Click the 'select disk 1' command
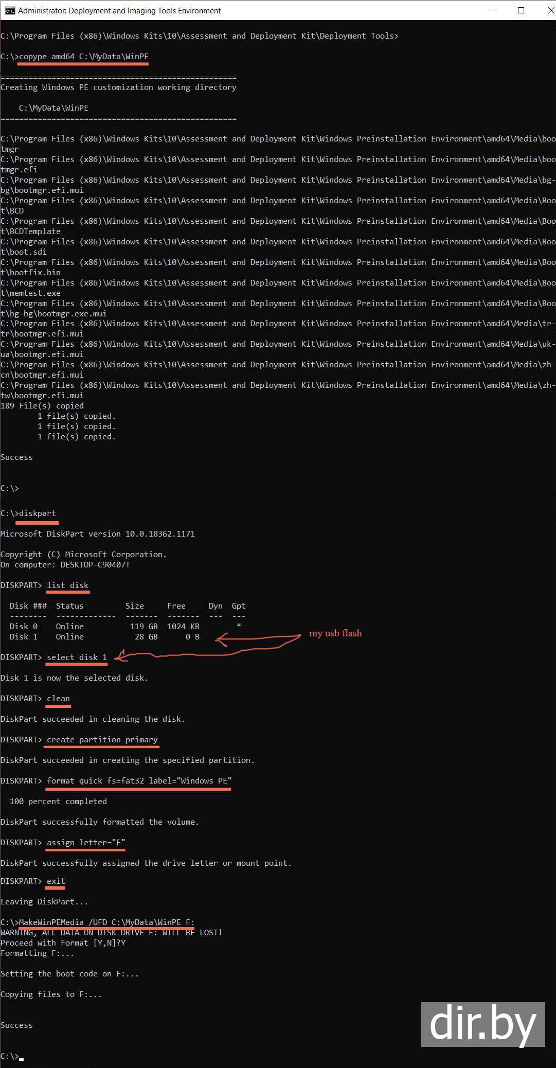The height and width of the screenshot is (1068, 556). 77,657
